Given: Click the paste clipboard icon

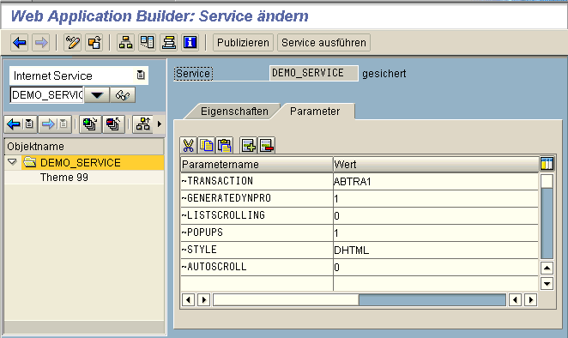Looking at the screenshot, I should pos(225,145).
